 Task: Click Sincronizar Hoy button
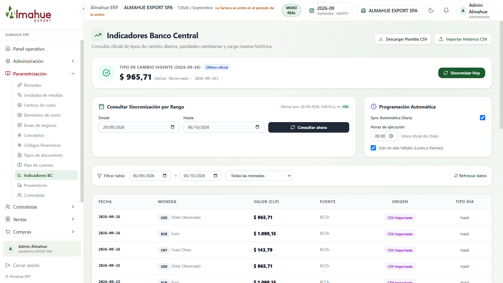(x=462, y=73)
